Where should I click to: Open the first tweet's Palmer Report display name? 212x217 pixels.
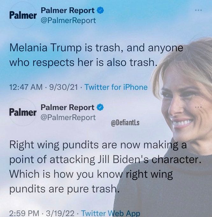(67, 11)
